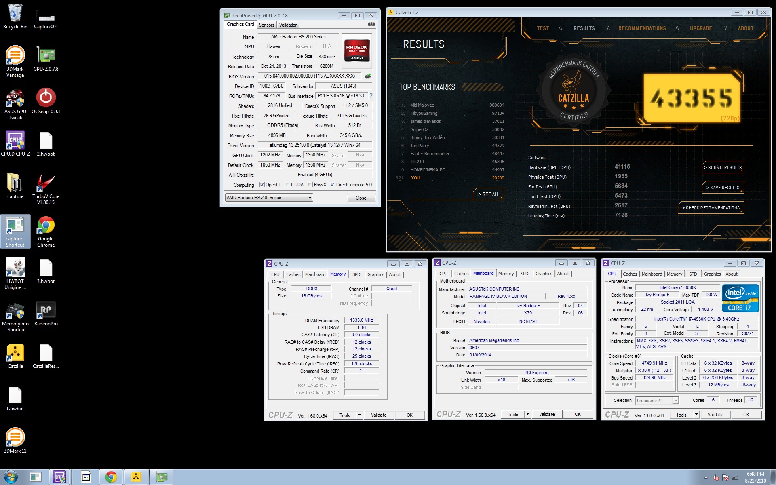Select the 1.hwbot file icon

15,399
